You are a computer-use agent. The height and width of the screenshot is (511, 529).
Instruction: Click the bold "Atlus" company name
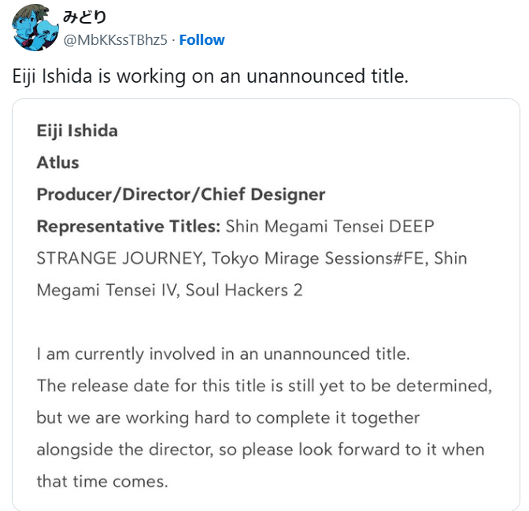coord(57,162)
